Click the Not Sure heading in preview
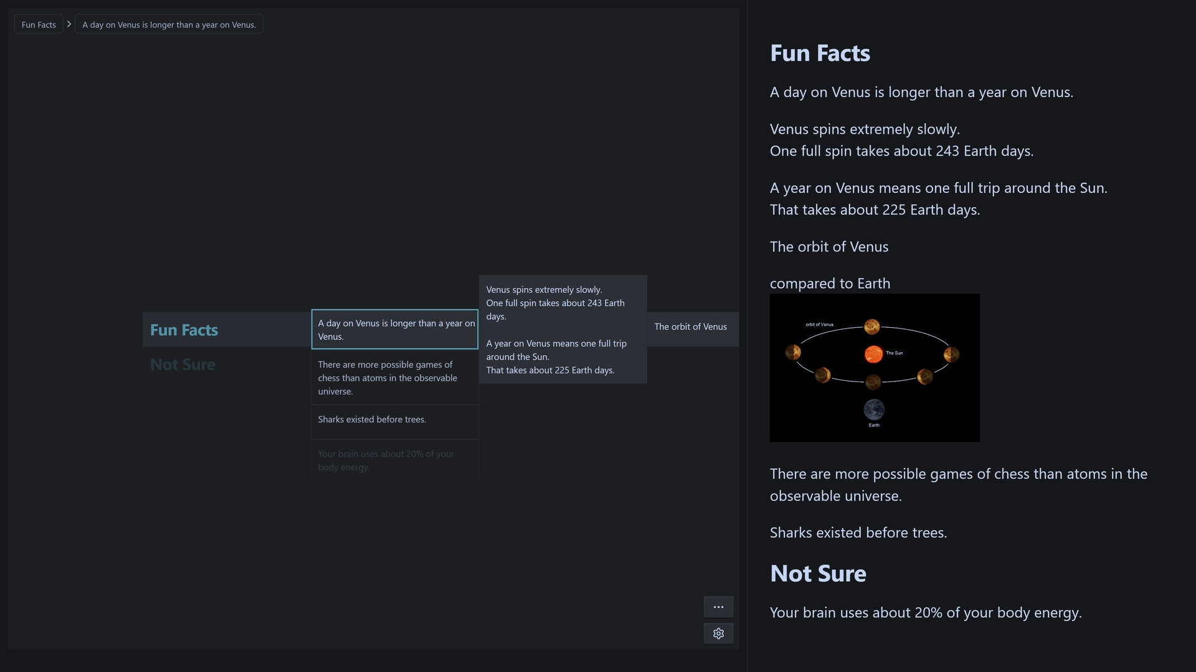This screenshot has height=672, width=1196. 818,574
